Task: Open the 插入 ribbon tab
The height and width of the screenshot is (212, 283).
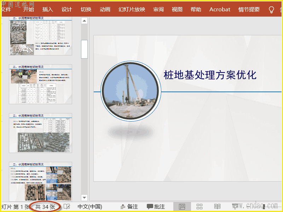Action: [x=48, y=10]
